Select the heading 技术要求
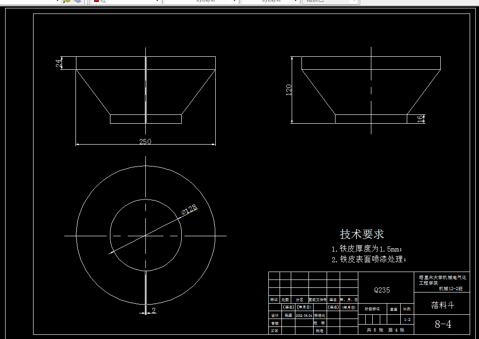 362,234
